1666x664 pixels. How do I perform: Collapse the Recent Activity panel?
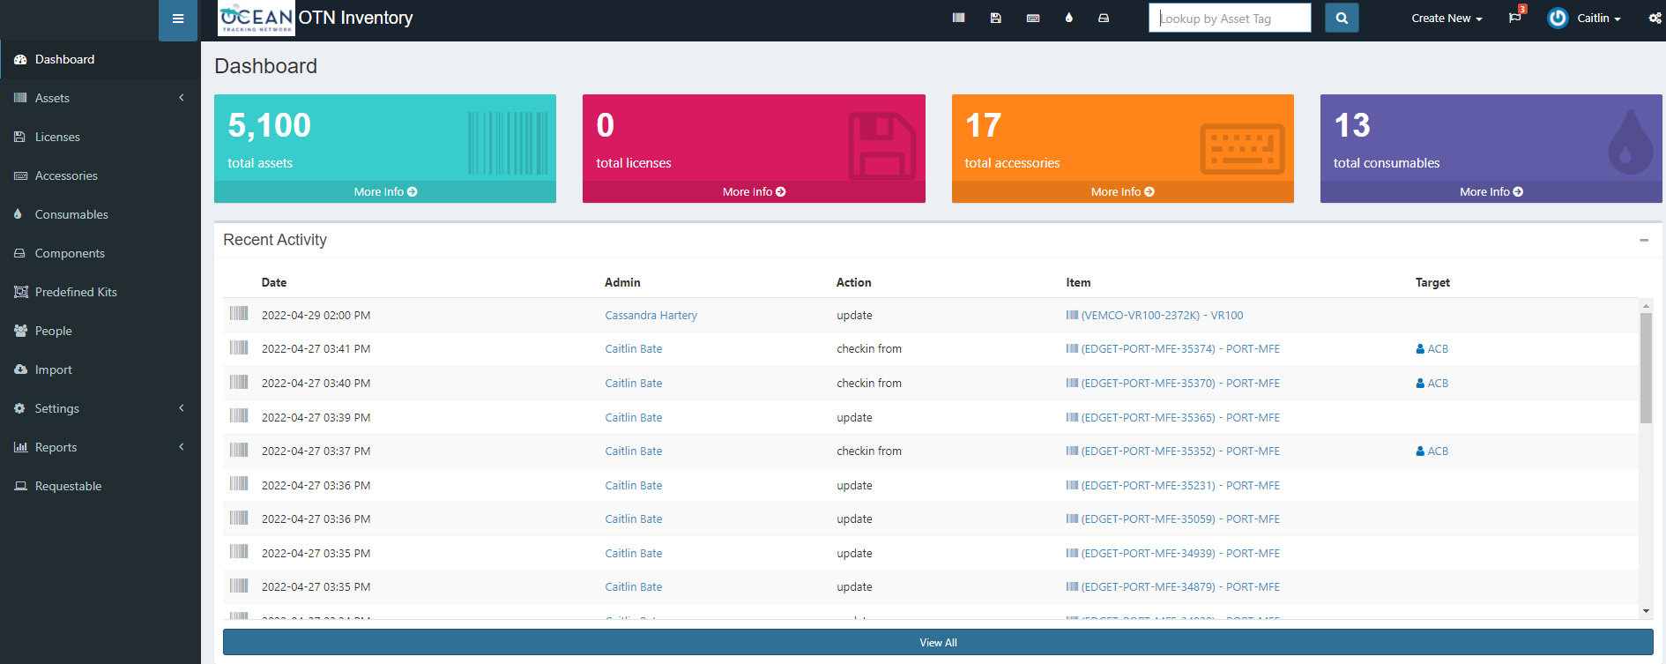tap(1644, 240)
